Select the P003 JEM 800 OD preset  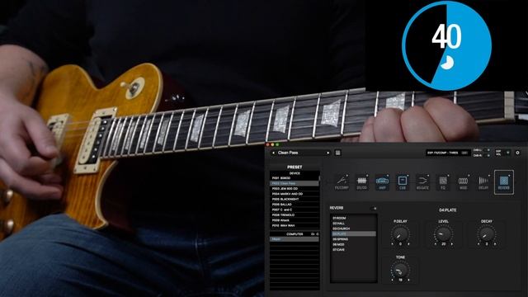295,189
